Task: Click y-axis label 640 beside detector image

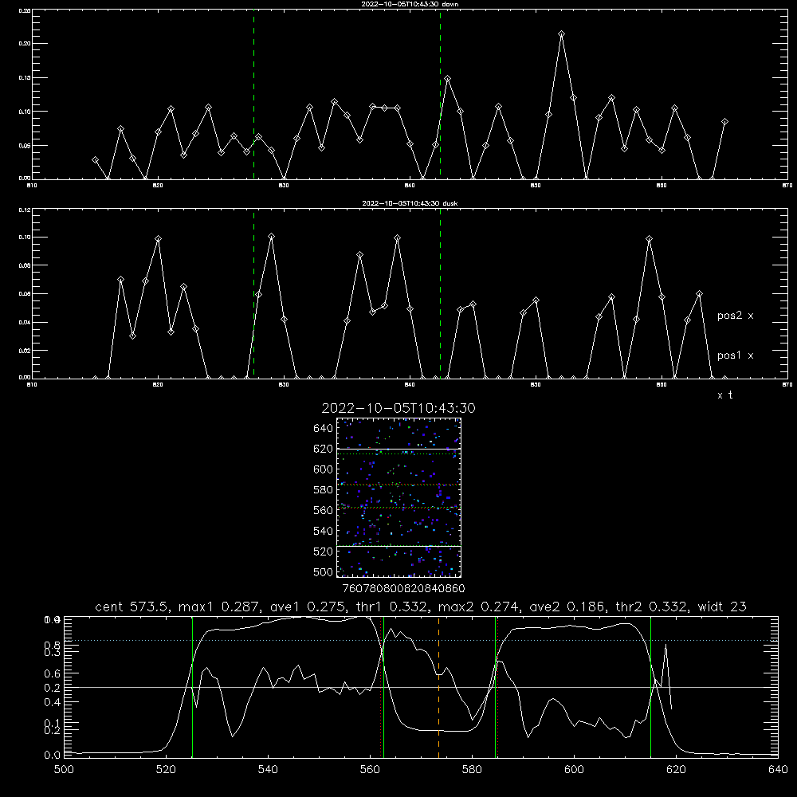Action: click(324, 429)
